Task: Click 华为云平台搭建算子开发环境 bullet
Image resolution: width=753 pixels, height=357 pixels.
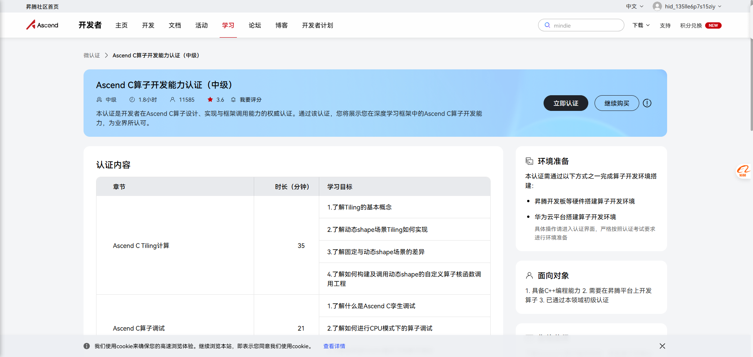Action: click(575, 217)
